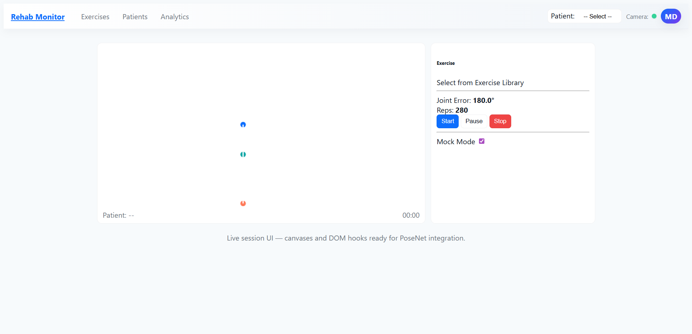Image resolution: width=692 pixels, height=334 pixels.
Task: Open the MD user avatar
Action: coord(671,16)
